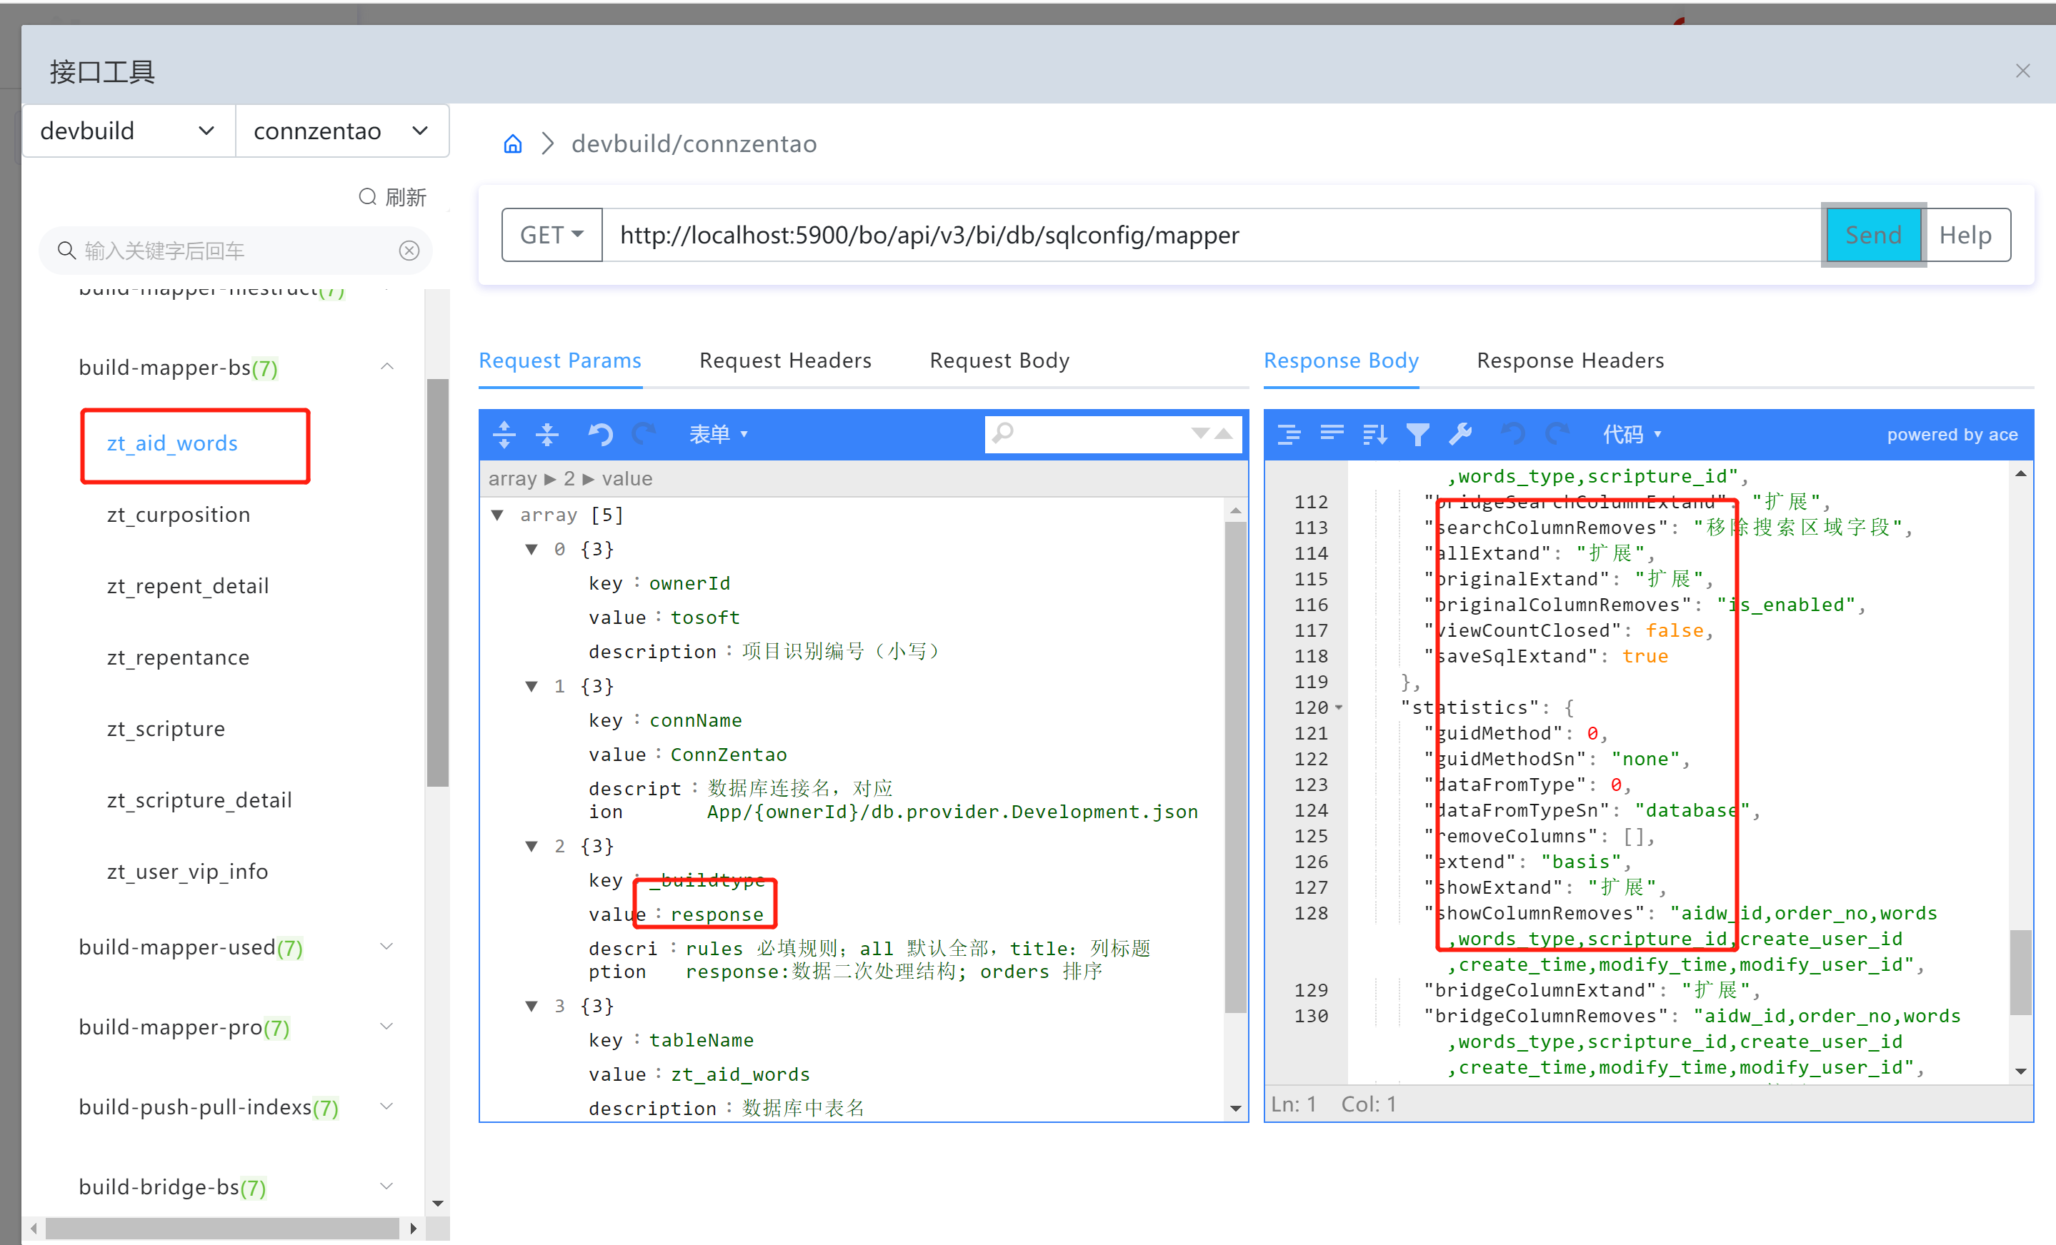This screenshot has width=2056, height=1245.
Task: Expand all fields in the request params editor
Action: [x=504, y=433]
